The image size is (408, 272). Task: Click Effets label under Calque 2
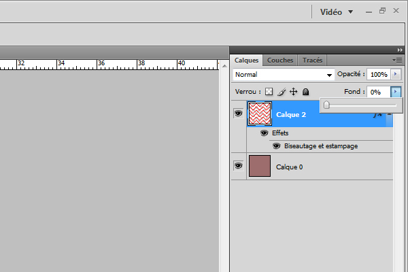pyautogui.click(x=280, y=133)
